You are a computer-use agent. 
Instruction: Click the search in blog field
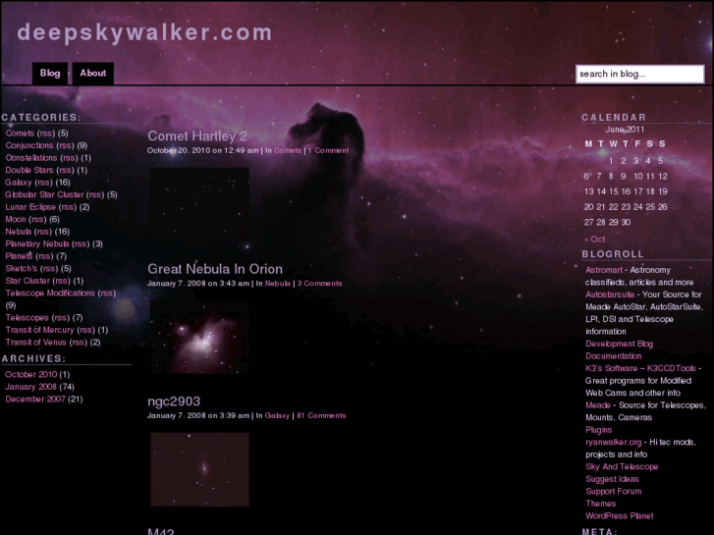click(639, 74)
